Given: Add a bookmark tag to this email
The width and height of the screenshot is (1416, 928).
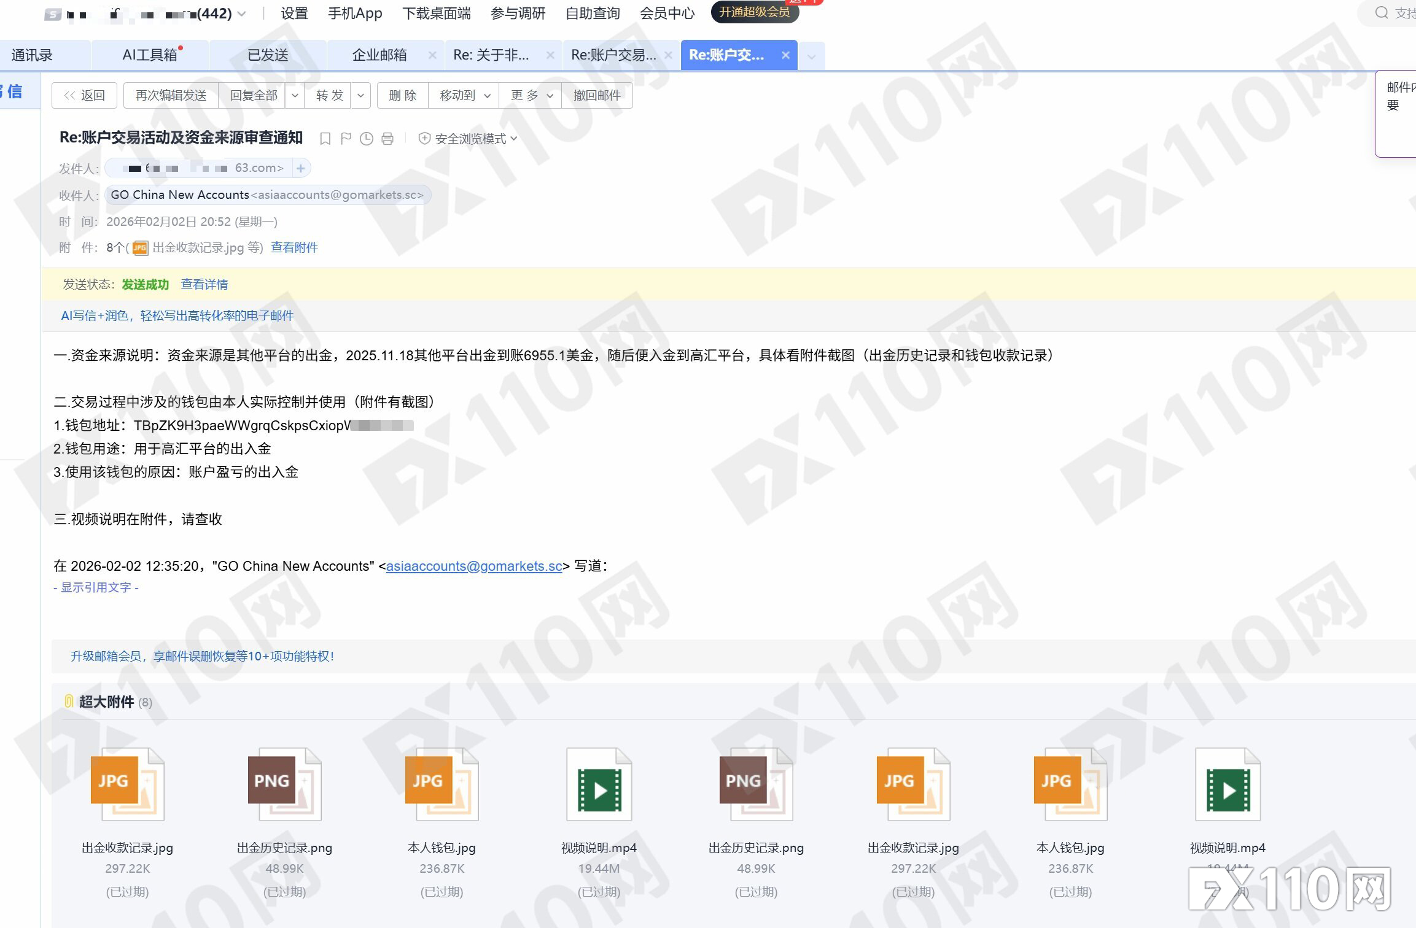Looking at the screenshot, I should tap(325, 139).
